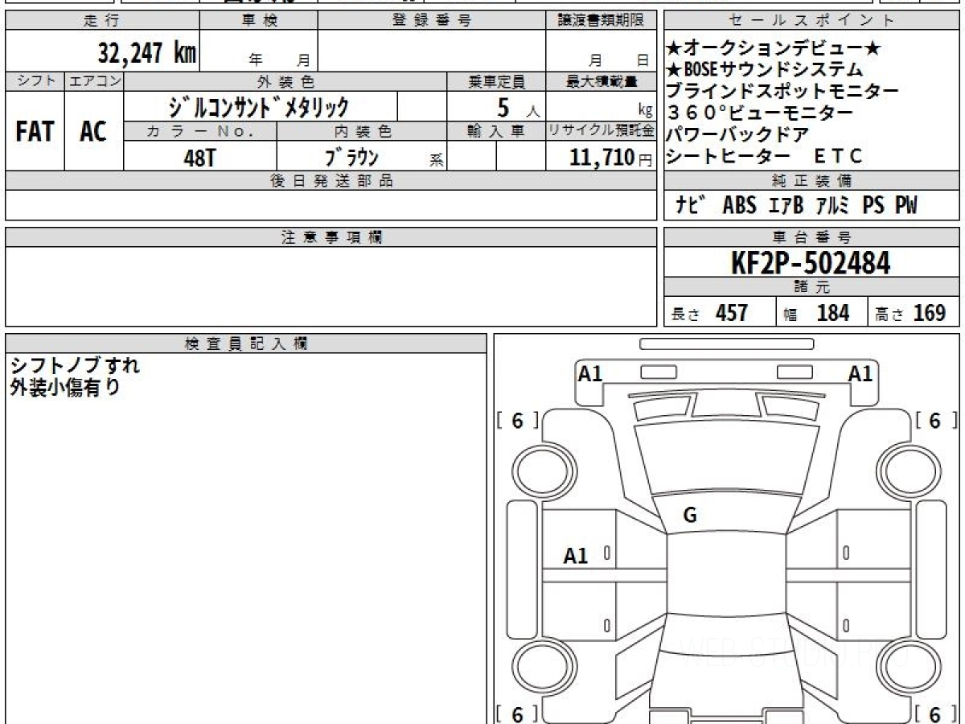Select the リサイクル預託金 label
965x724 pixels.
click(x=601, y=131)
